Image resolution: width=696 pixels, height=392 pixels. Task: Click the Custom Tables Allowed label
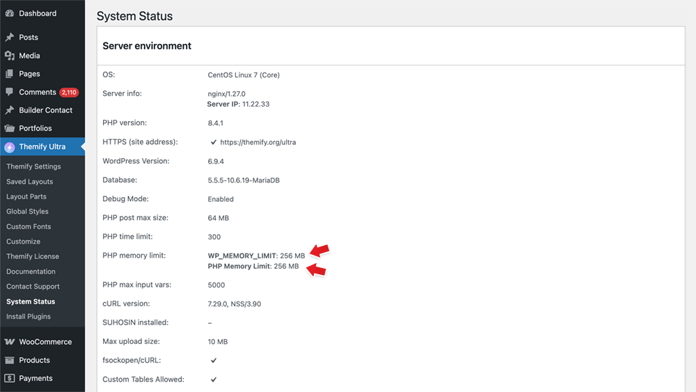click(143, 379)
